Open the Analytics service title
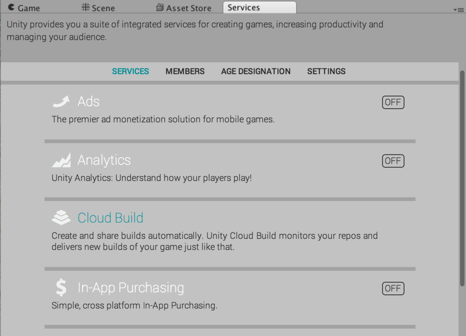Image resolution: width=466 pixels, height=336 pixels. tap(104, 160)
